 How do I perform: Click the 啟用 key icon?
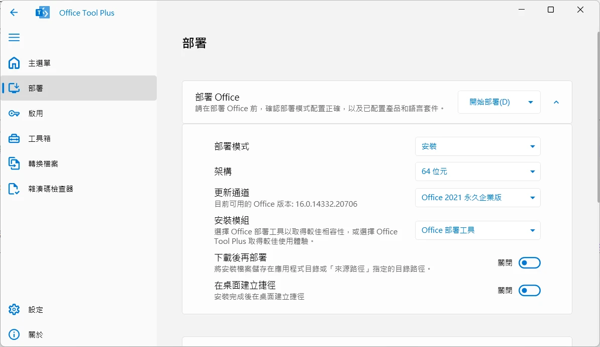point(14,114)
